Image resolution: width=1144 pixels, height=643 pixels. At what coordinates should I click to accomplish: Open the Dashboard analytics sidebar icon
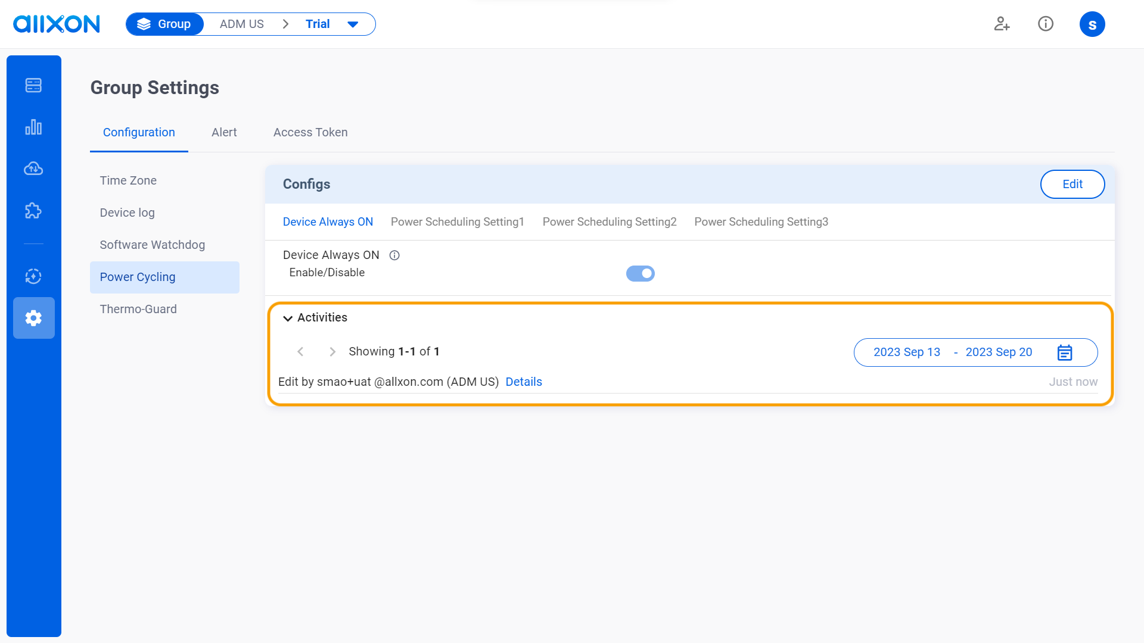[34, 127]
